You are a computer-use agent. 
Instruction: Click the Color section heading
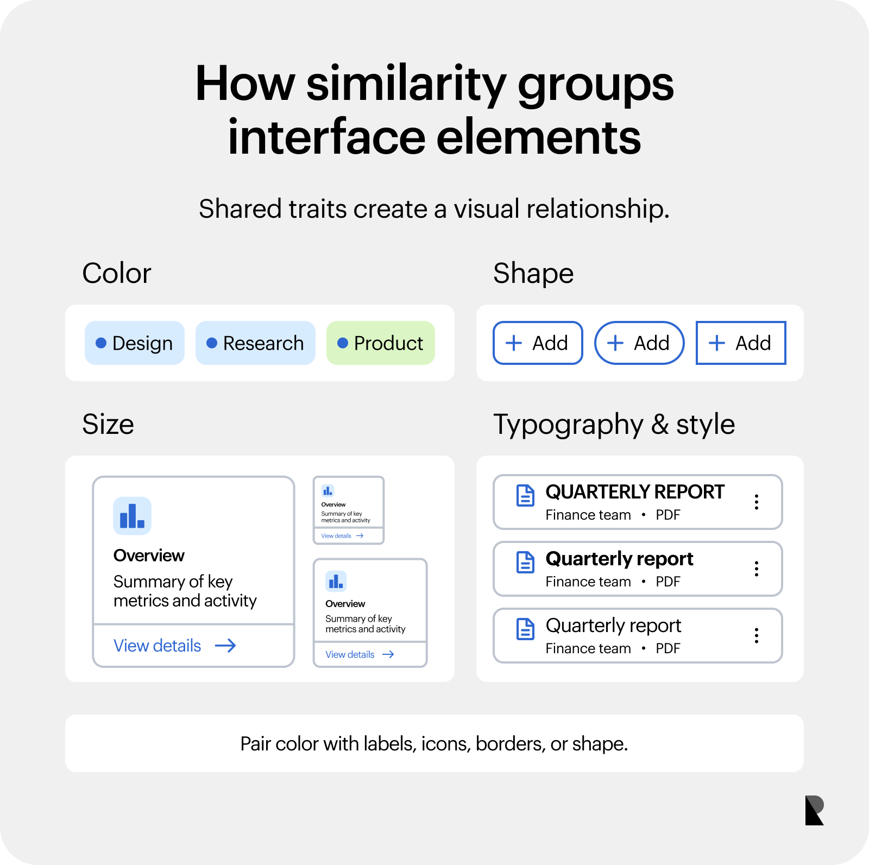117,273
